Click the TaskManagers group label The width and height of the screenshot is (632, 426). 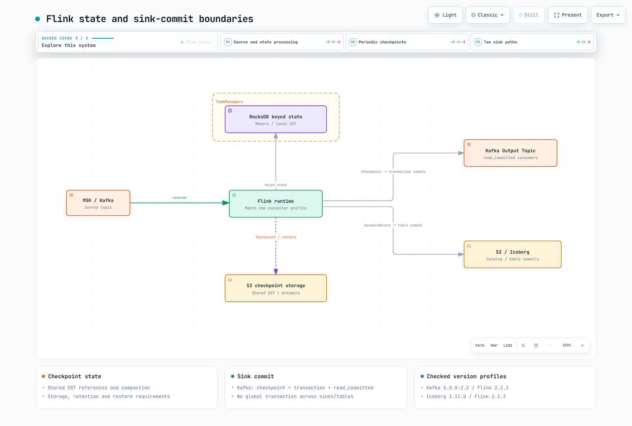[x=229, y=102]
